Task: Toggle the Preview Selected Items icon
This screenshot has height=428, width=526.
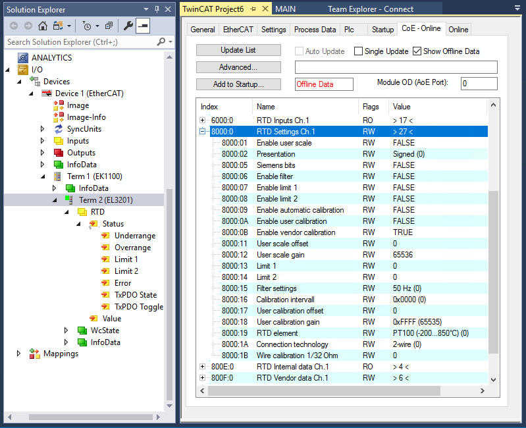Action: pos(143,26)
